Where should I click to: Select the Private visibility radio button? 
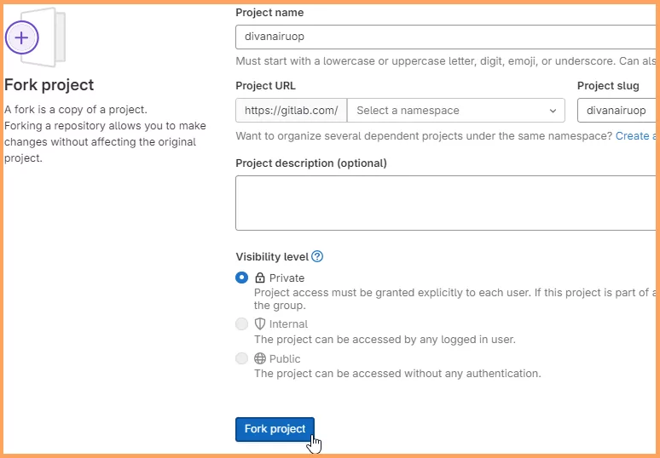click(x=241, y=278)
